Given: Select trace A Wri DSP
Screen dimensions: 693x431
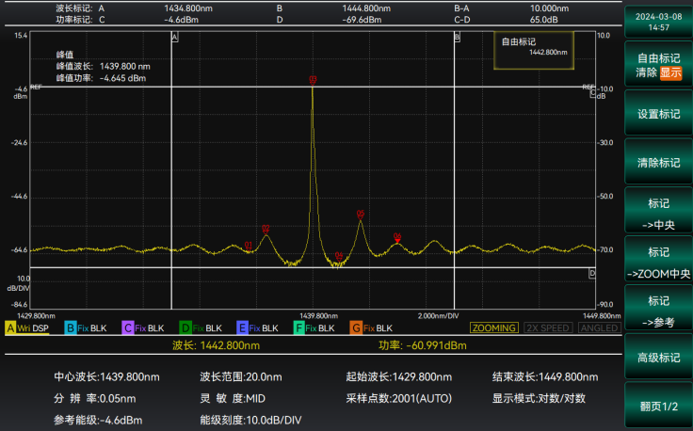Looking at the screenshot, I should tap(27, 328).
